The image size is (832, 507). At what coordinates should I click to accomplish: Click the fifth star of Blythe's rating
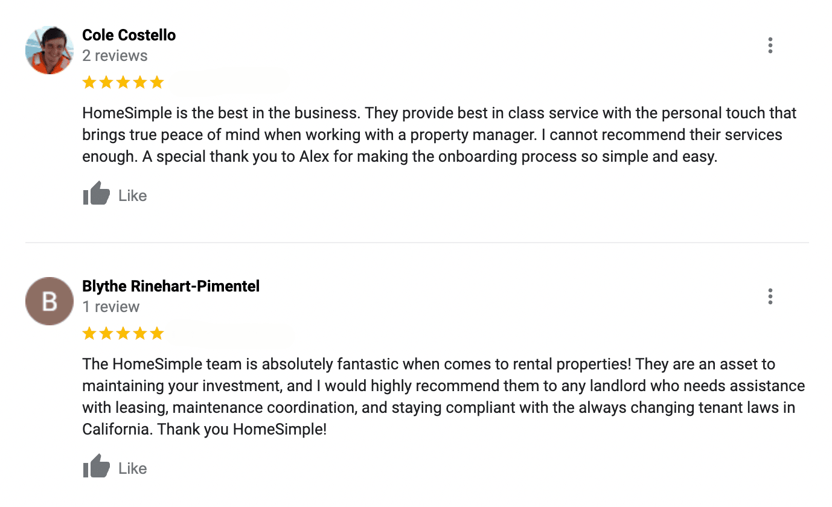[x=157, y=333]
